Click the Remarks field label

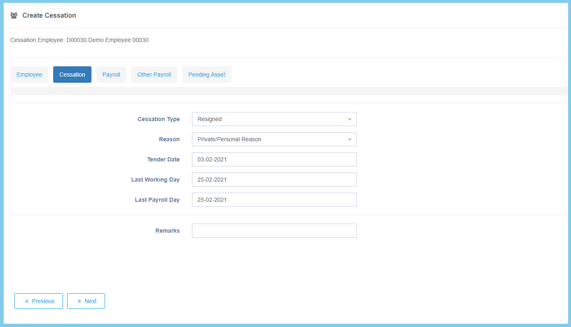167,231
